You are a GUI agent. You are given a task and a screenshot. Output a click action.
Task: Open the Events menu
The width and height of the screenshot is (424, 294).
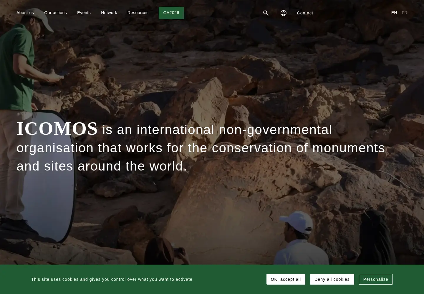point(84,13)
